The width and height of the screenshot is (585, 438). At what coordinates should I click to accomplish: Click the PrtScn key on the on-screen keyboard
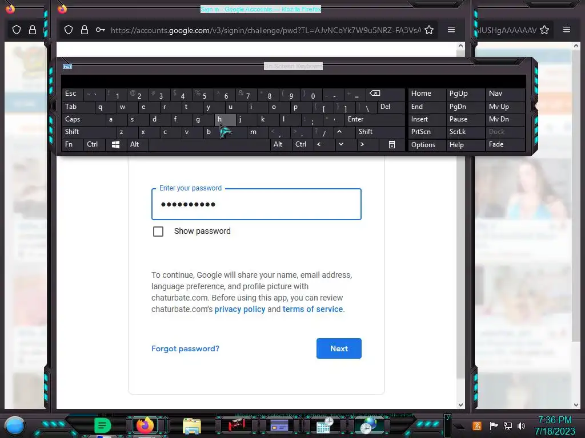(427, 132)
